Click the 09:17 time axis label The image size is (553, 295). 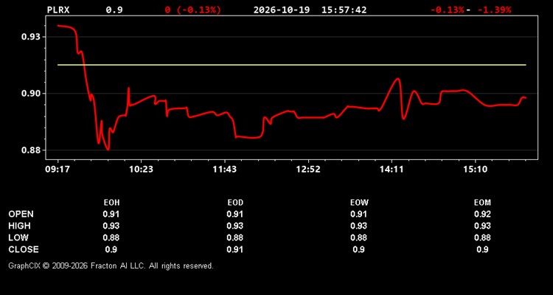(x=57, y=170)
